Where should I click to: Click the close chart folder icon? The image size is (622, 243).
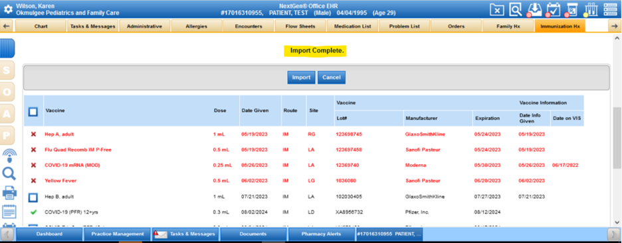click(496, 9)
